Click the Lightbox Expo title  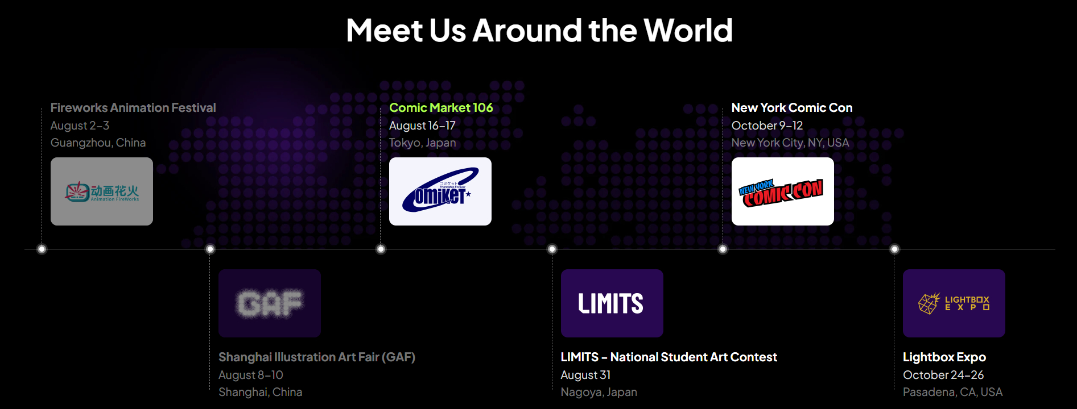tap(944, 357)
